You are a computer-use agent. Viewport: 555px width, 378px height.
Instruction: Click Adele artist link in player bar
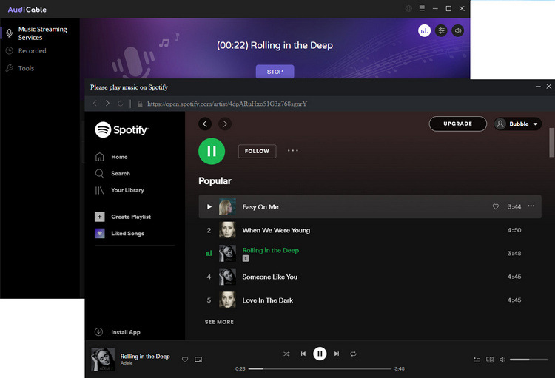pyautogui.click(x=127, y=363)
